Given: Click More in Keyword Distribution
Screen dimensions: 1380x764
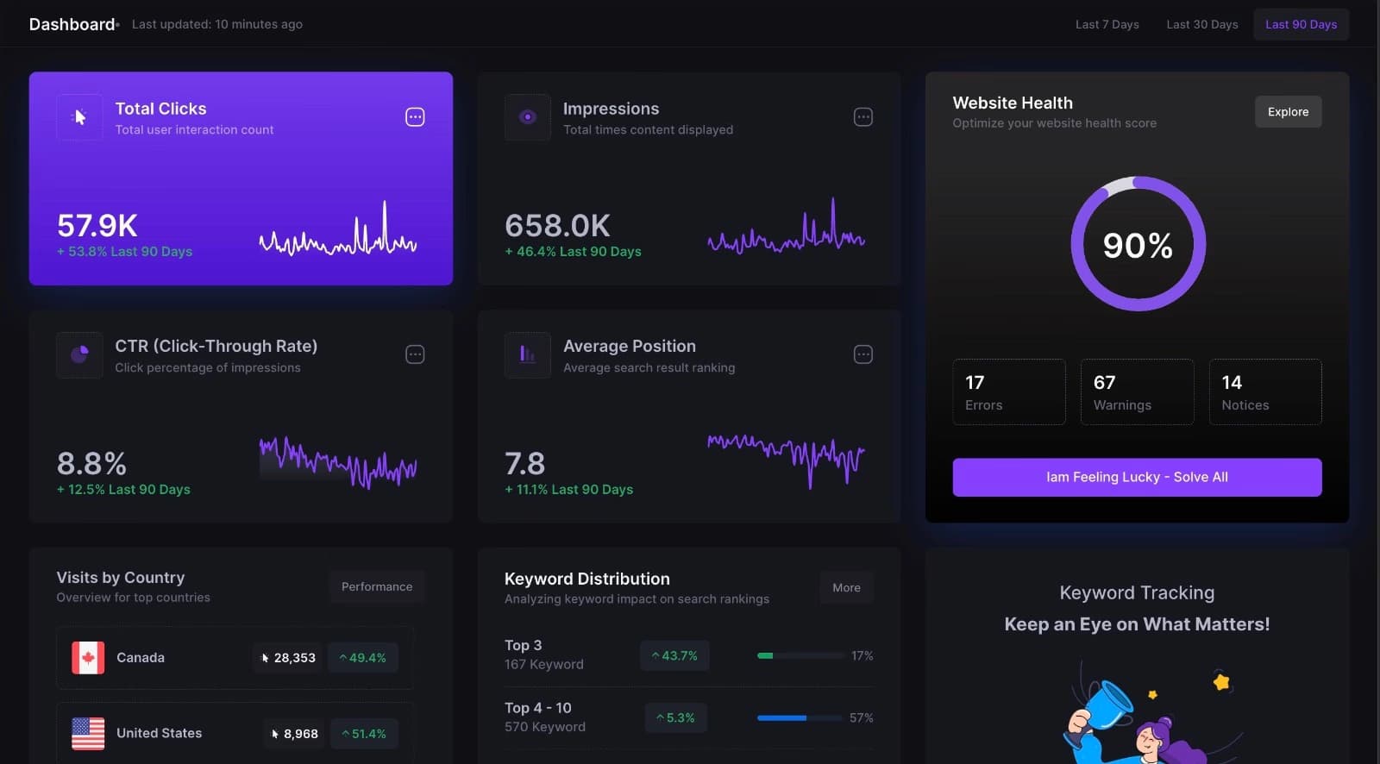Looking at the screenshot, I should (x=846, y=587).
